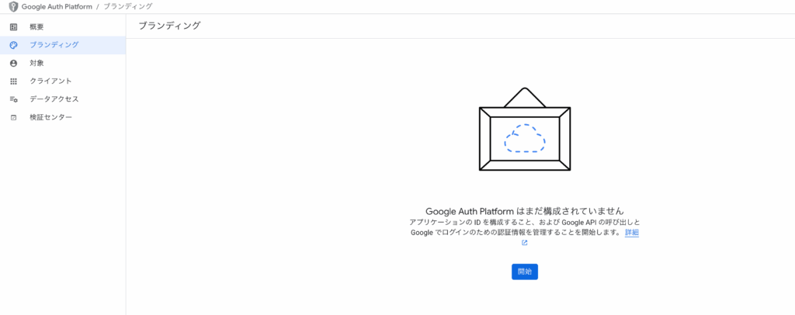Click the external link icon below 詳細
Viewport: 795px width, 315px height.
[525, 243]
